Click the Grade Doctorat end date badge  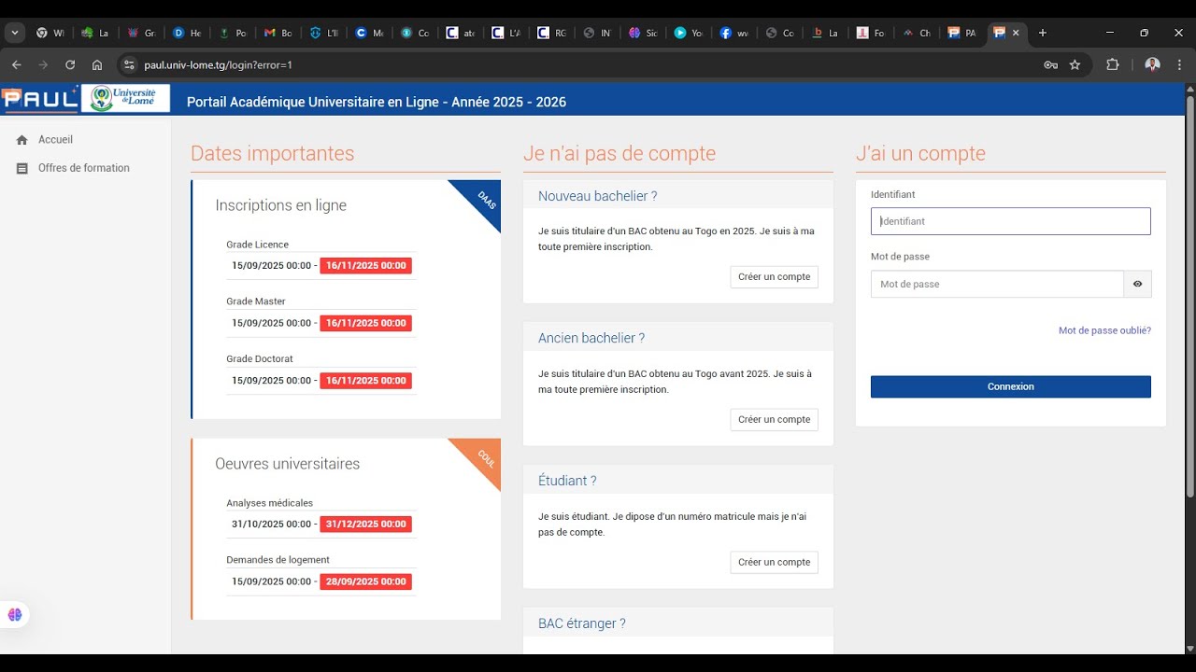tap(365, 381)
